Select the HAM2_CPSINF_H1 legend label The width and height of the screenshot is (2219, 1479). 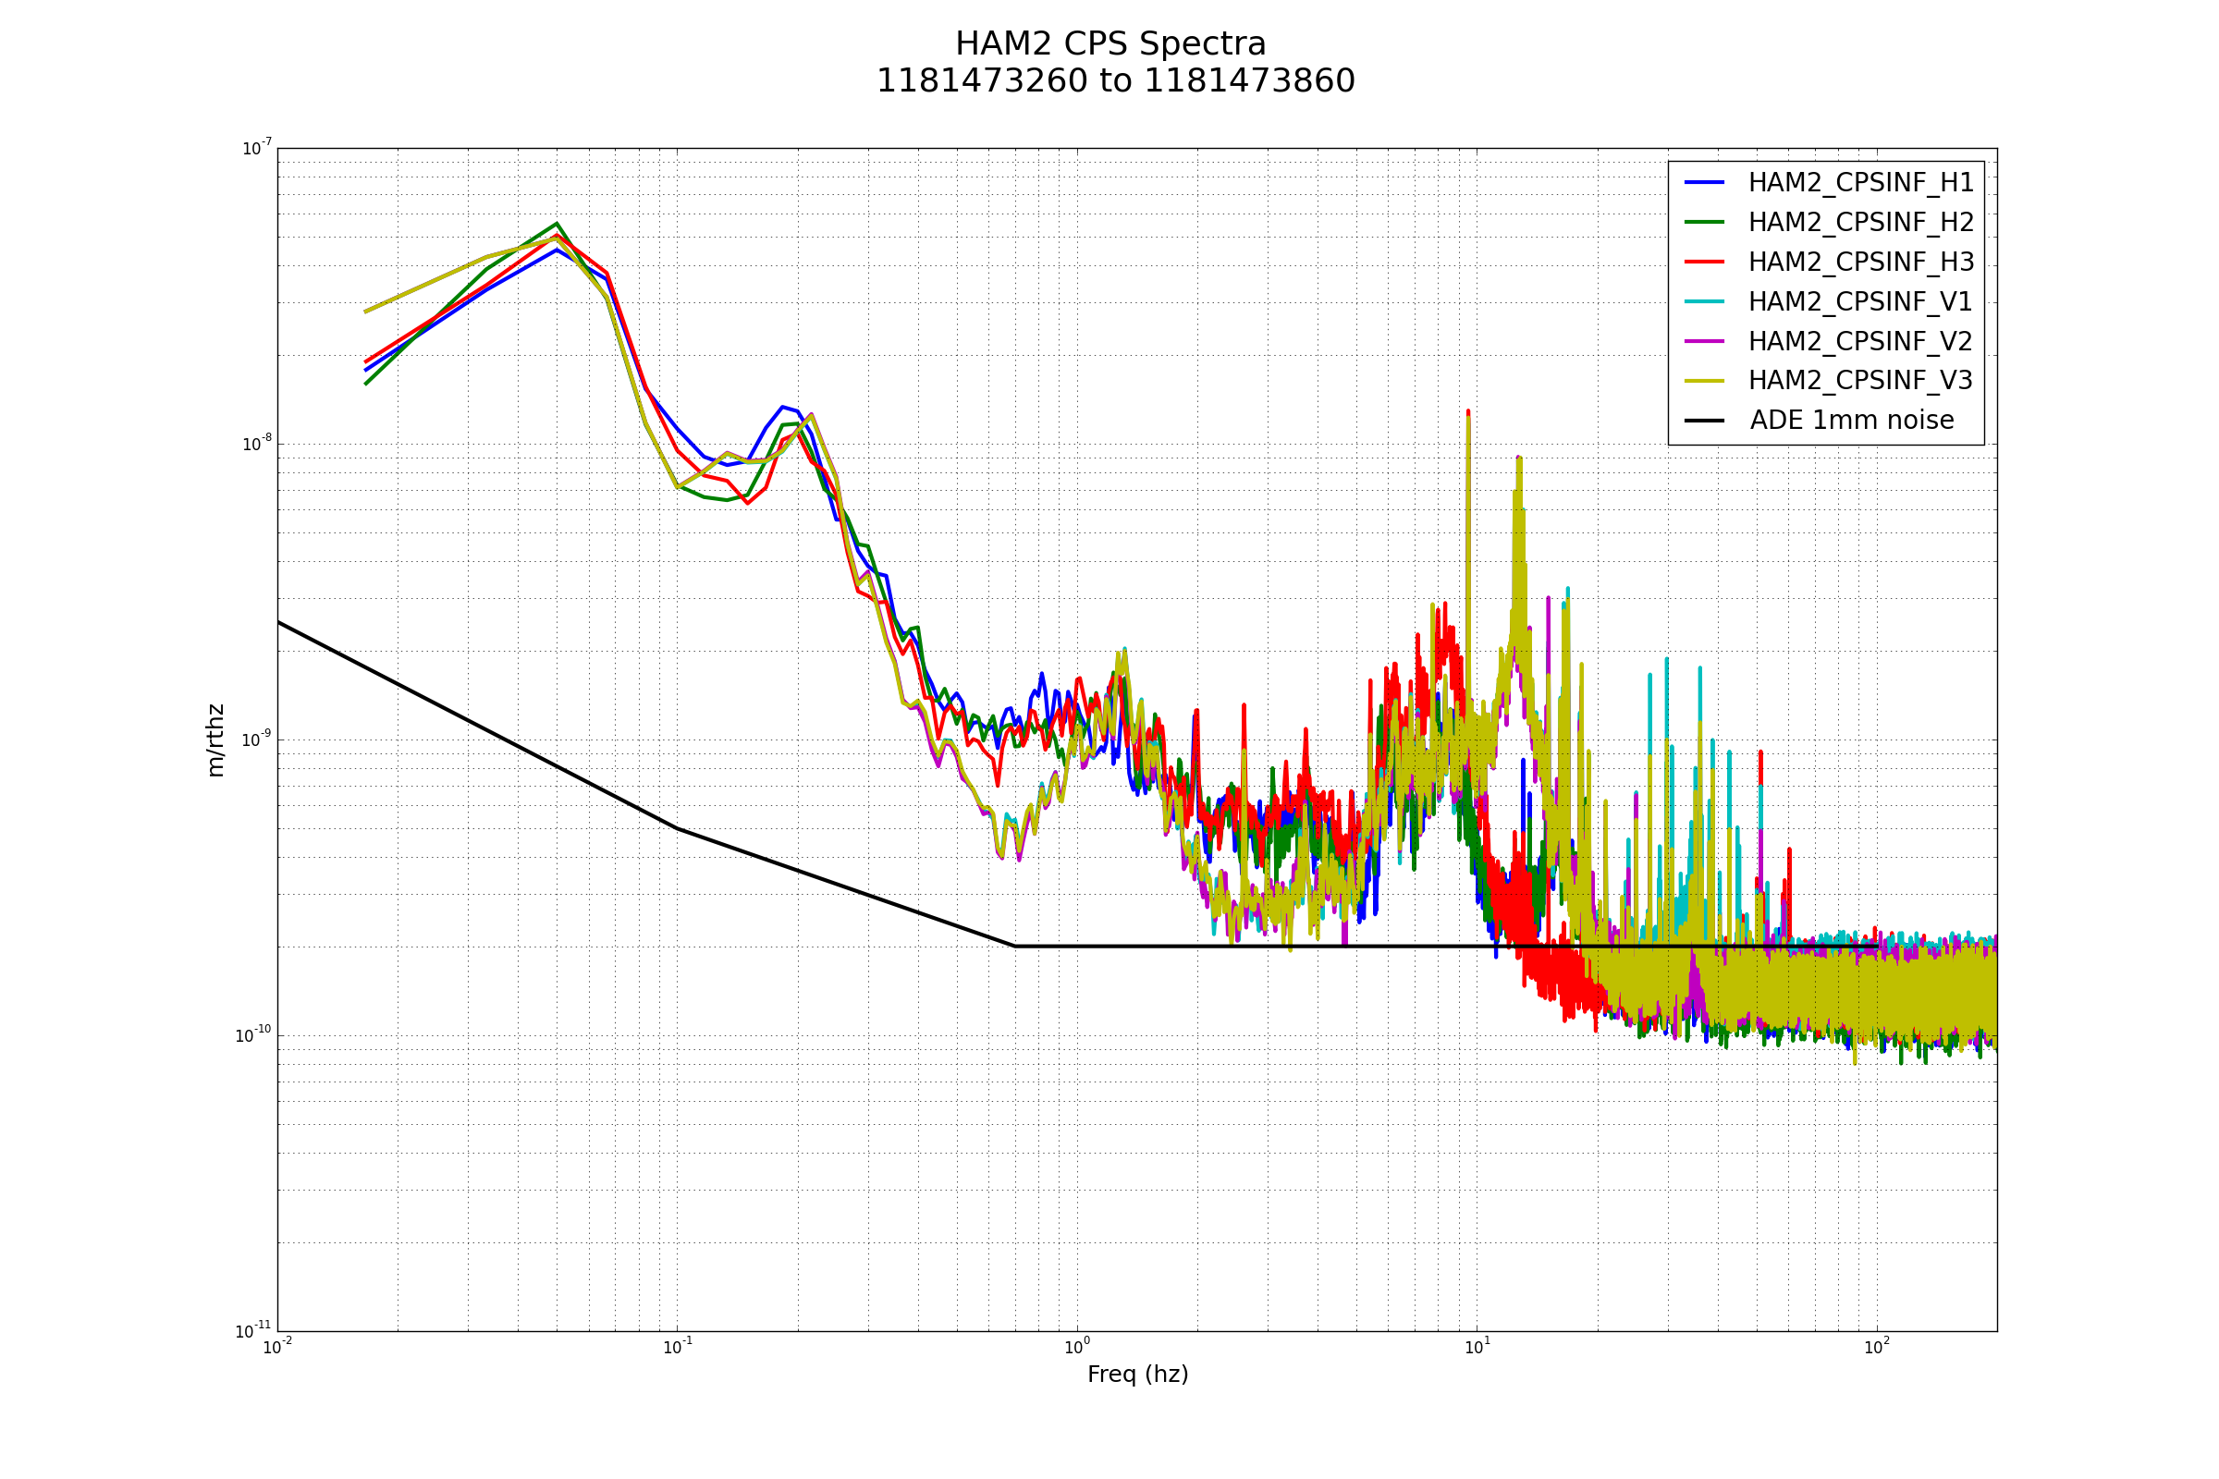pos(1860,183)
